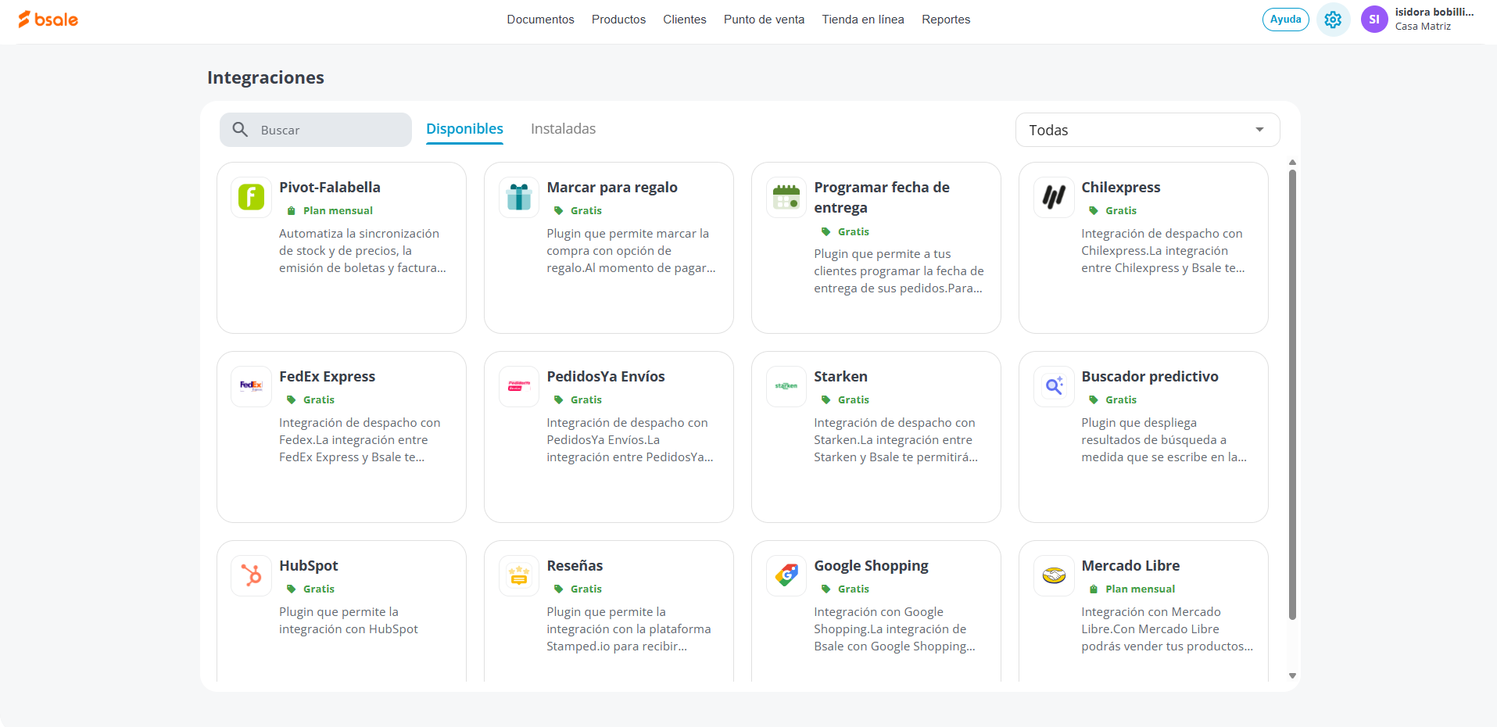The width and height of the screenshot is (1497, 727).
Task: Open the HubSpot integration title
Action: click(x=309, y=566)
